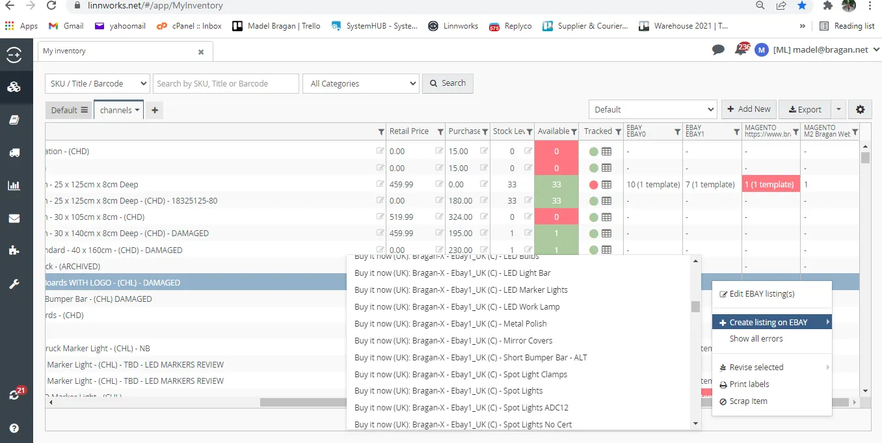The width and height of the screenshot is (882, 443).
Task: Open the Gmail bookmark
Action: pos(66,26)
